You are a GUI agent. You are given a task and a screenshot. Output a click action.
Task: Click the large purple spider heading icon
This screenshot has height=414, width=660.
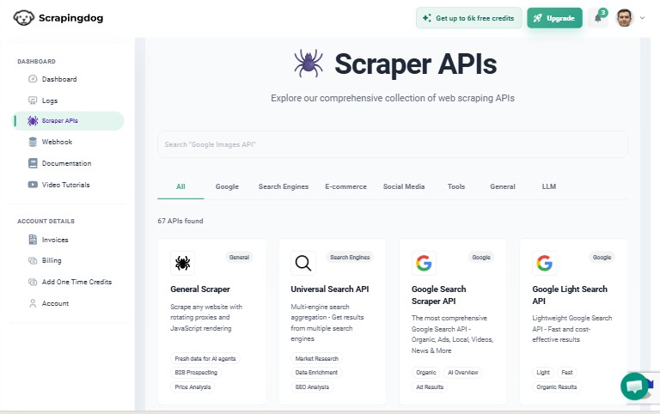[309, 64]
